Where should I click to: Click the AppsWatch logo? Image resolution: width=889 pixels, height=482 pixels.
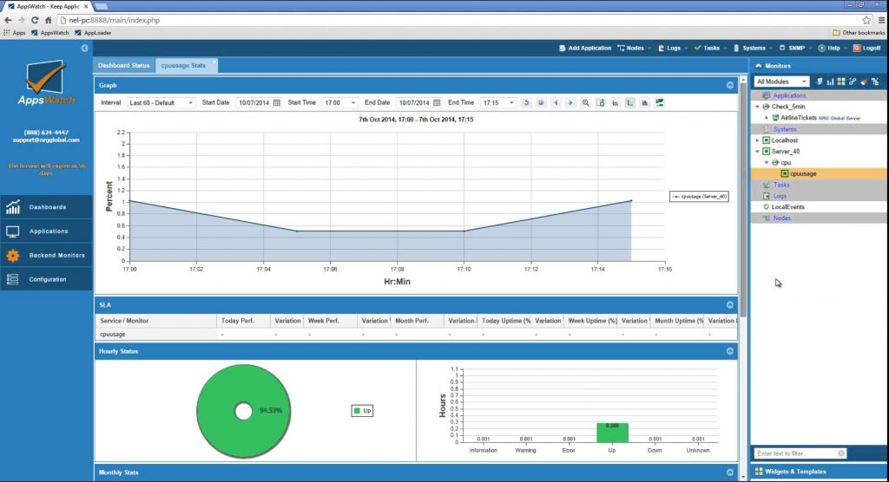pyautogui.click(x=47, y=82)
